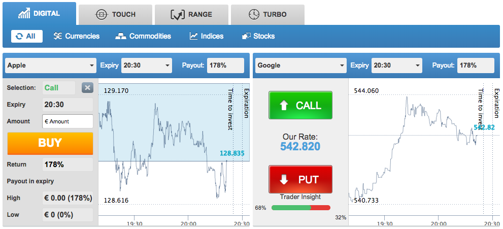Open the TURBO tab

tap(267, 14)
